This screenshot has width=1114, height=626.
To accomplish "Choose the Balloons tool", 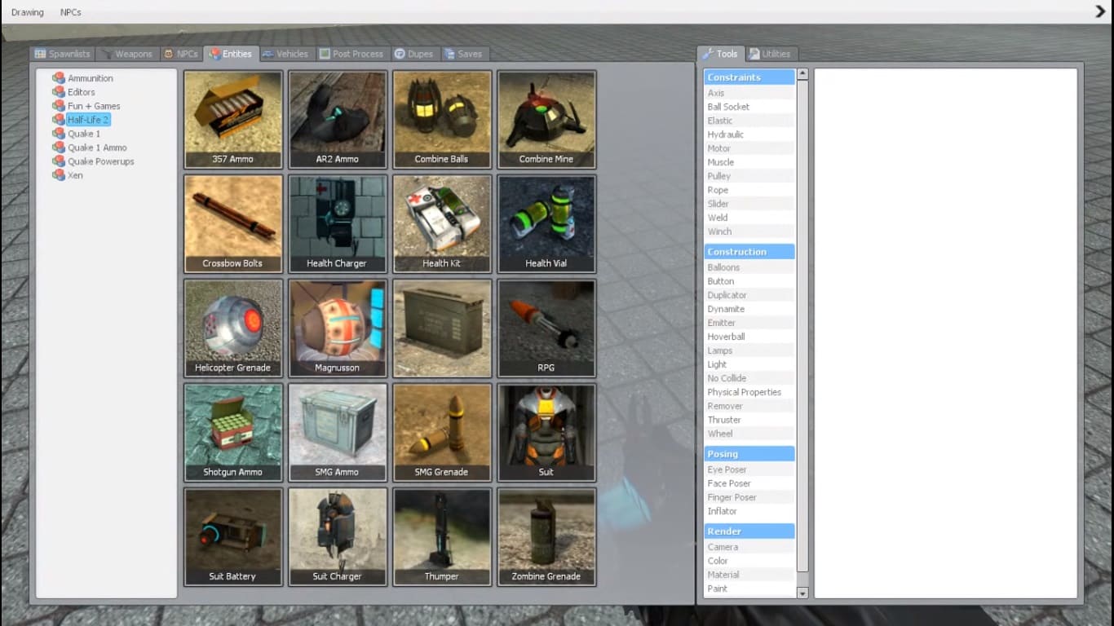I will coord(749,267).
